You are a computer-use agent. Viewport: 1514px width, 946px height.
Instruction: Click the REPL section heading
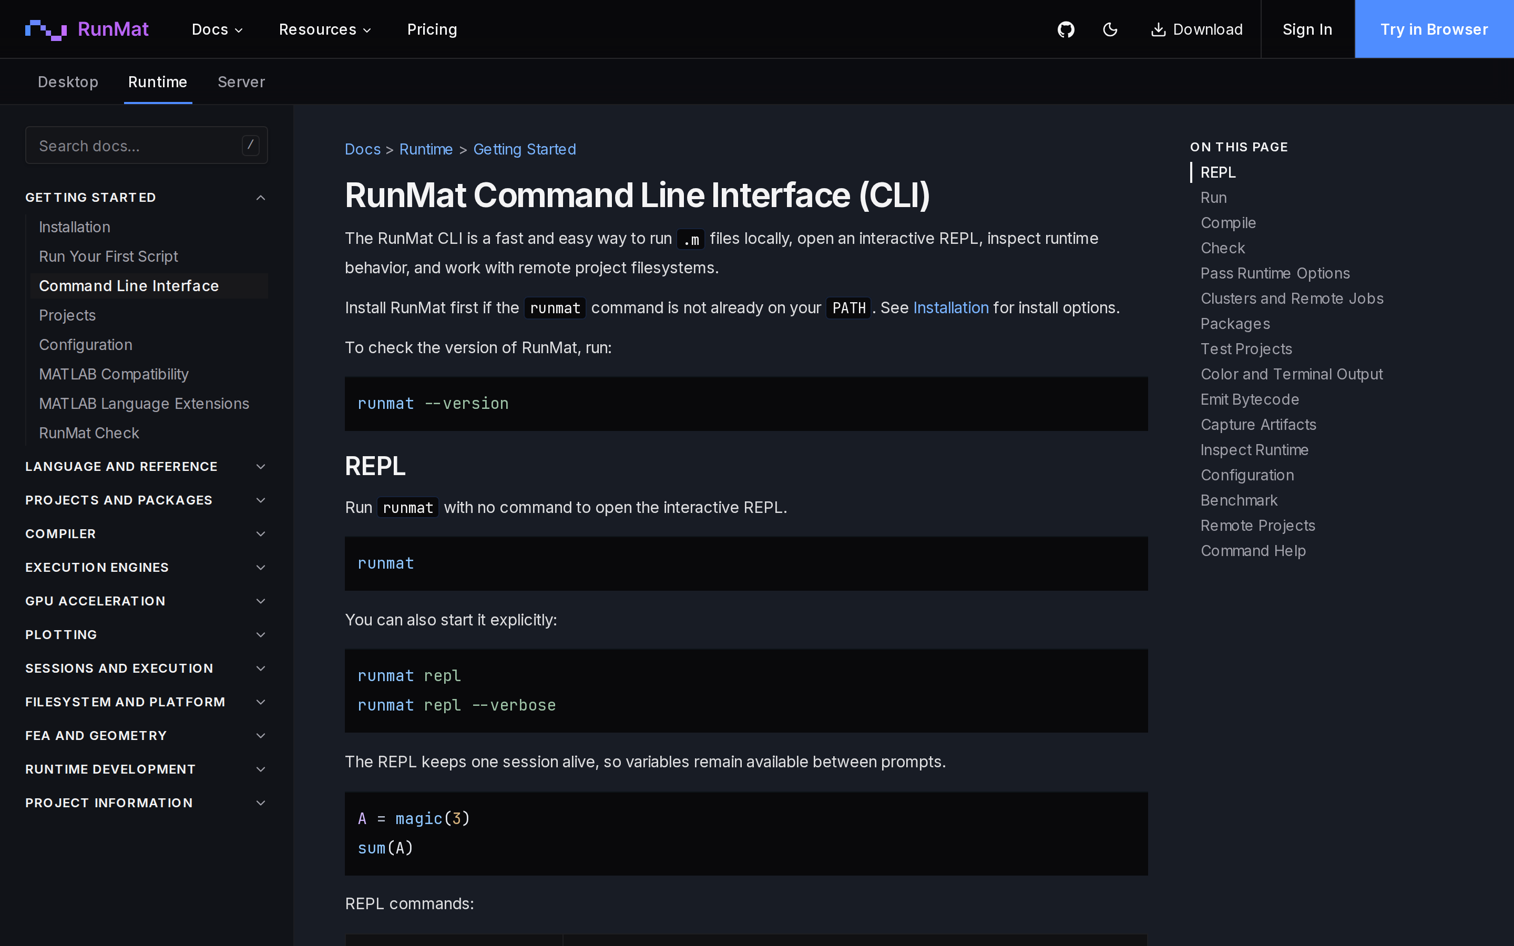point(375,466)
